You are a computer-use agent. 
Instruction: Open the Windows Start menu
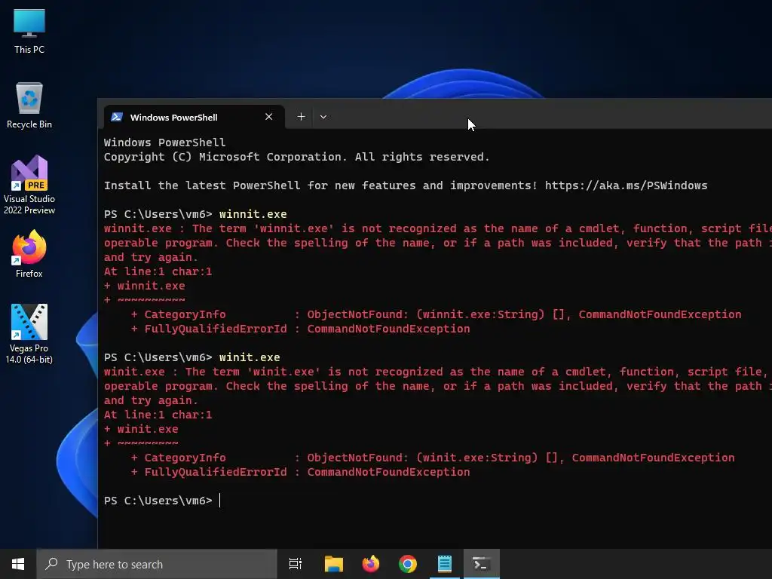18,564
